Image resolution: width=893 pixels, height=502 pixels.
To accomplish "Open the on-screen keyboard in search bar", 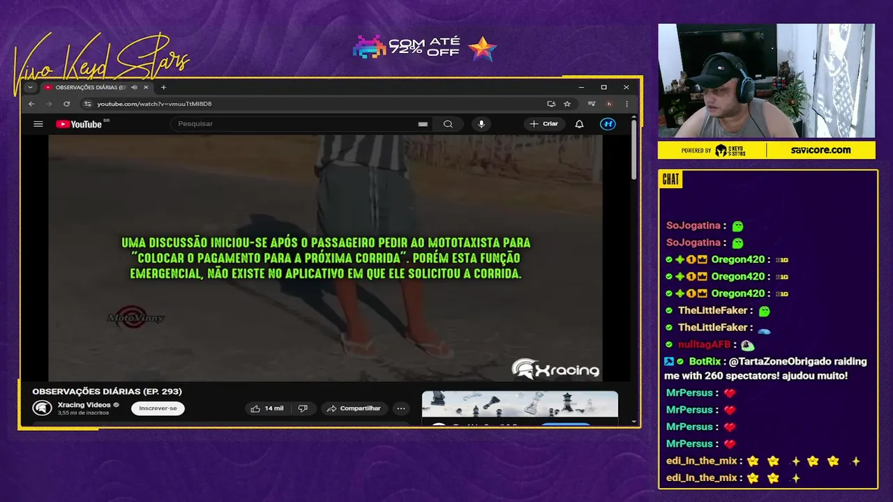I will pos(423,124).
